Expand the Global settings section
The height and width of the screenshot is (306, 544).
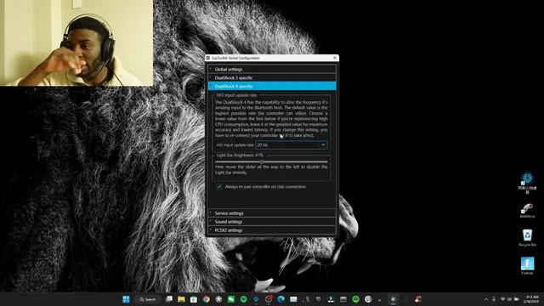point(272,69)
